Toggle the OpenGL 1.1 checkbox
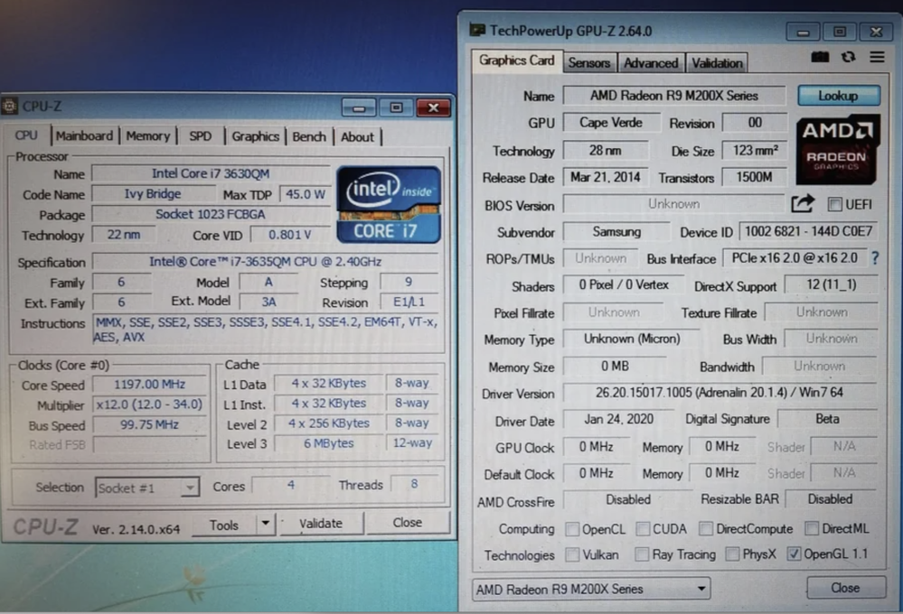The image size is (903, 614). click(x=794, y=554)
